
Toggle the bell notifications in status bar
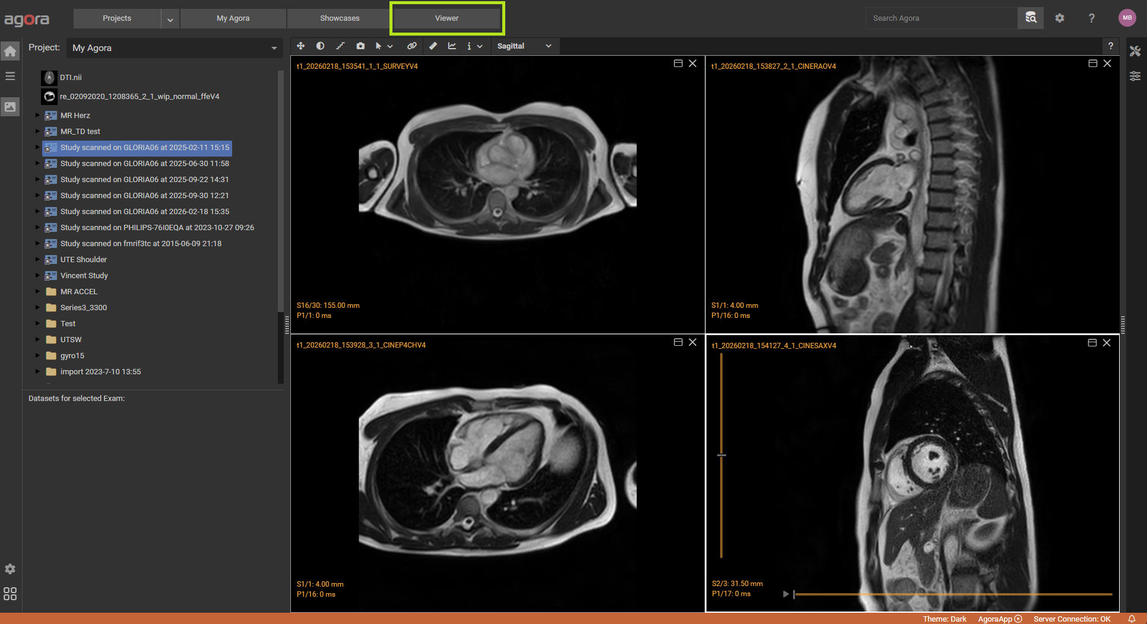(x=1132, y=619)
